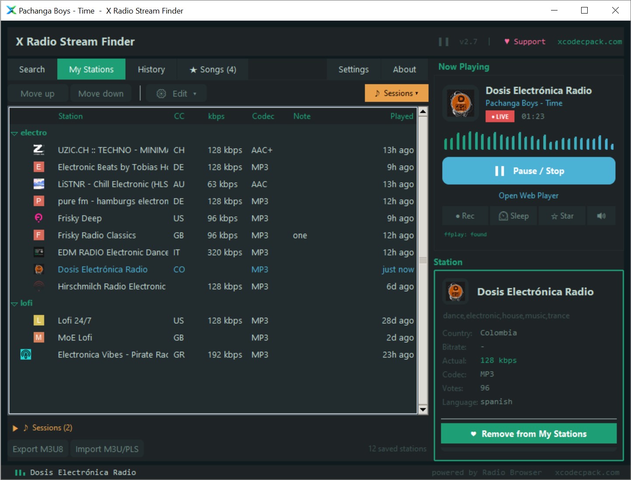Click the volume speaker icon button

601,216
